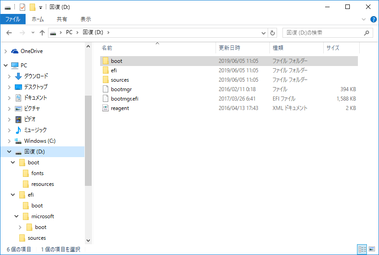Open ミュージック in navigation pane
The width and height of the screenshot is (379, 255).
coord(35,130)
